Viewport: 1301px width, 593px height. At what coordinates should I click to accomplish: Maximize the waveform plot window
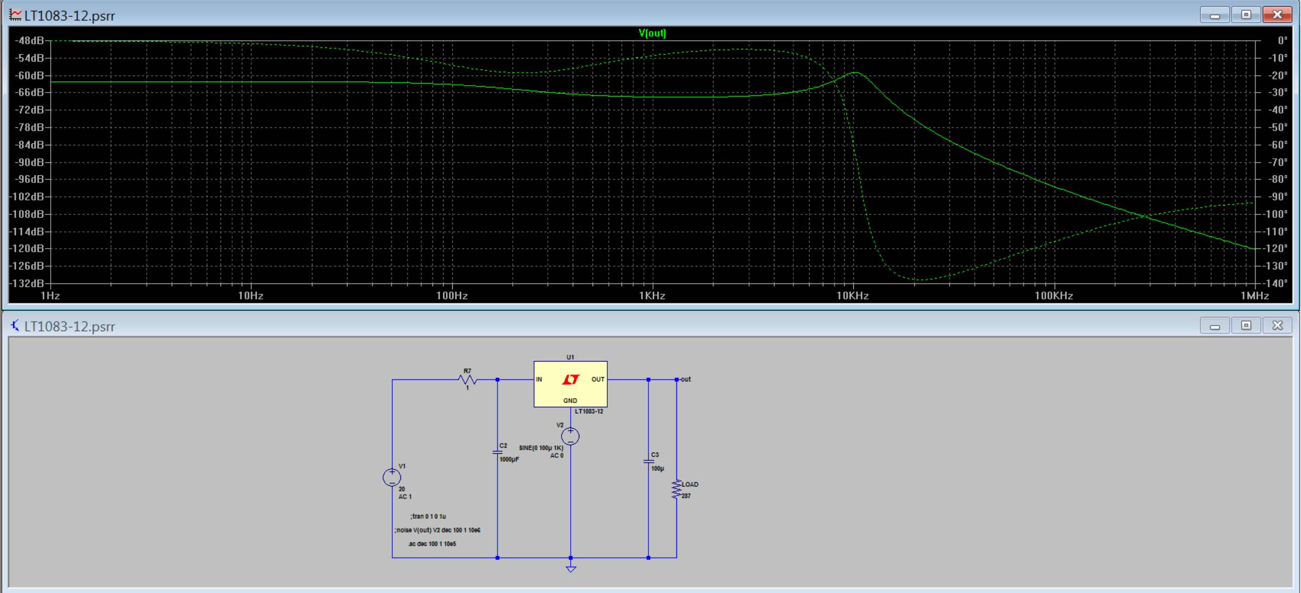click(1246, 15)
